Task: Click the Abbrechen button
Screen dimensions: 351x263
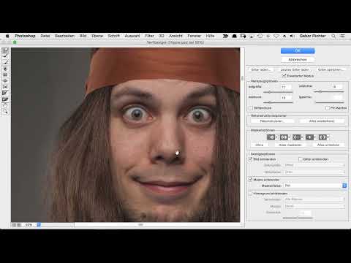Action: 298,59
